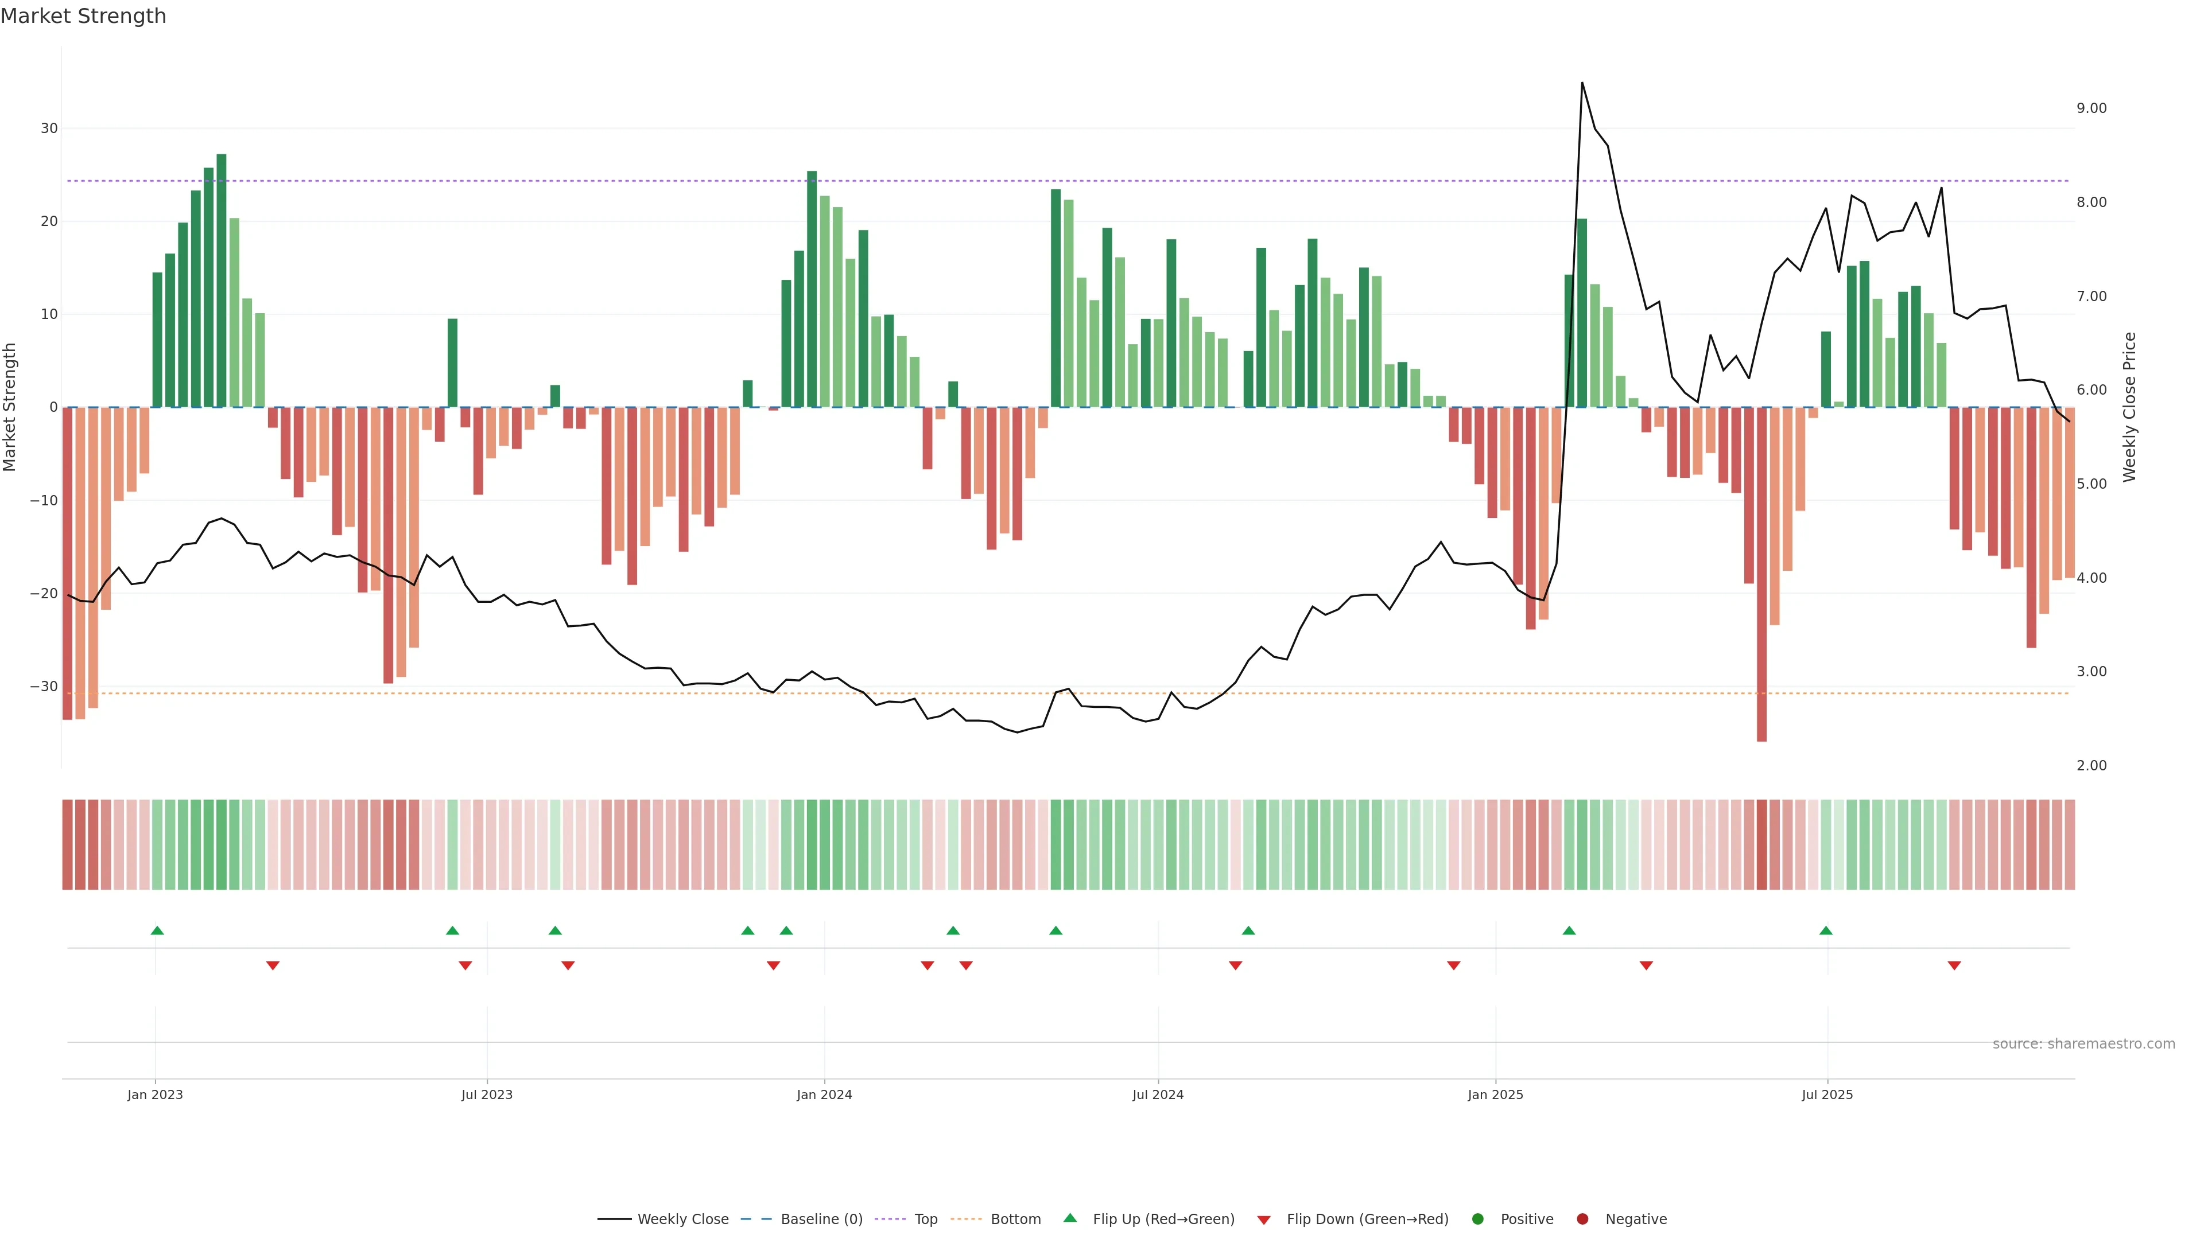This screenshot has height=1239, width=2204.
Task: Click the darkest red heatmap strip cell
Action: (1761, 845)
